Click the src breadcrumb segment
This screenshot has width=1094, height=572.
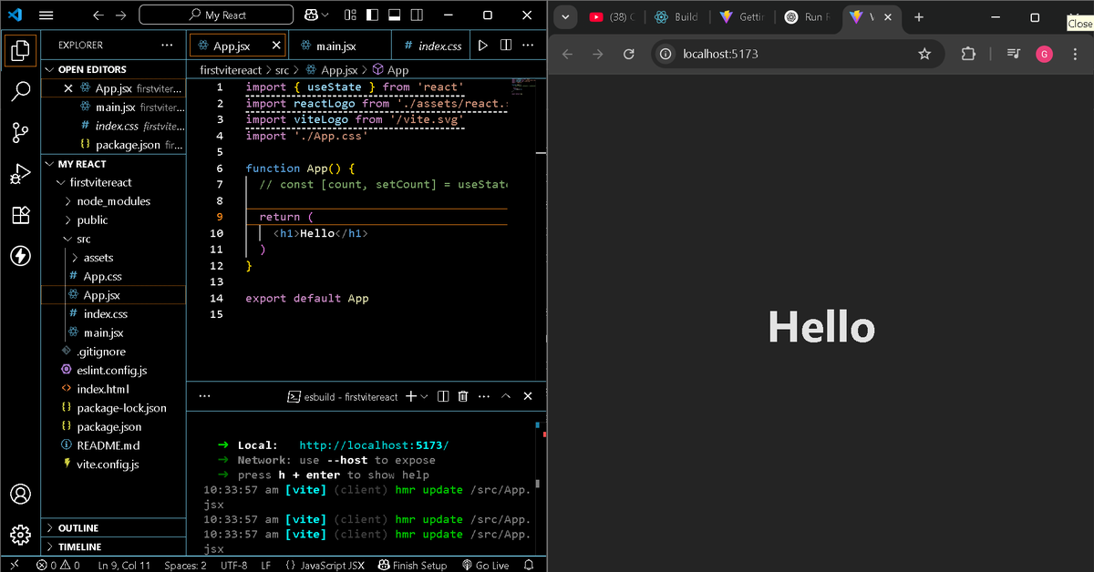point(282,70)
